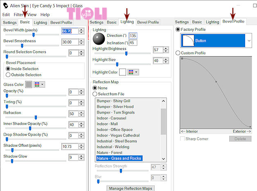Click the Manage Reflection Maps button
The image size is (257, 191).
[131, 189]
